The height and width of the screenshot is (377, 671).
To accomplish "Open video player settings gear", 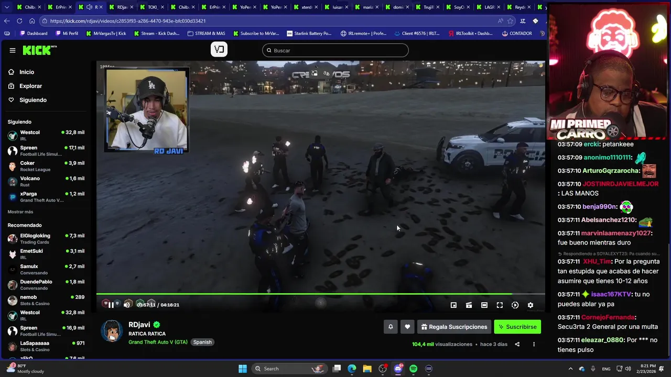I will tap(531, 305).
